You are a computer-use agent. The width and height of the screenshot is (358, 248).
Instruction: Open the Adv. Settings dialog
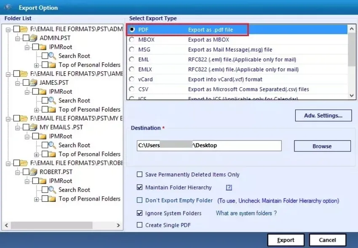pyautogui.click(x=323, y=115)
